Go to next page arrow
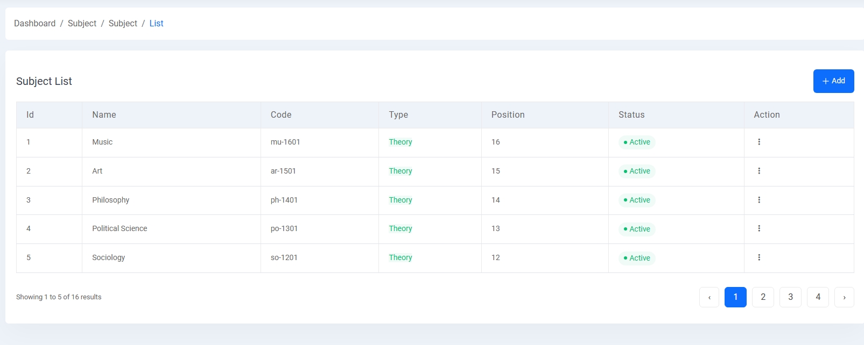 tap(844, 297)
